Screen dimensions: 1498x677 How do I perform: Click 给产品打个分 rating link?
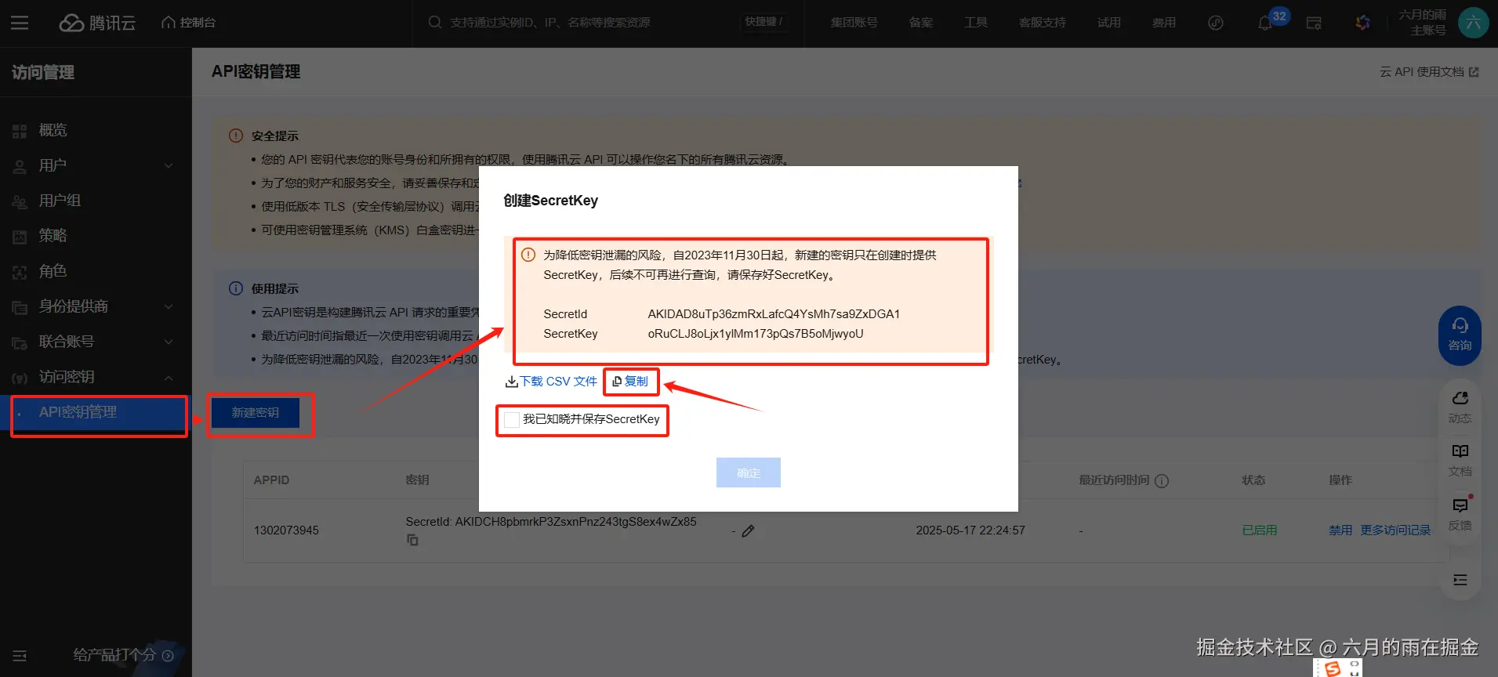point(123,655)
